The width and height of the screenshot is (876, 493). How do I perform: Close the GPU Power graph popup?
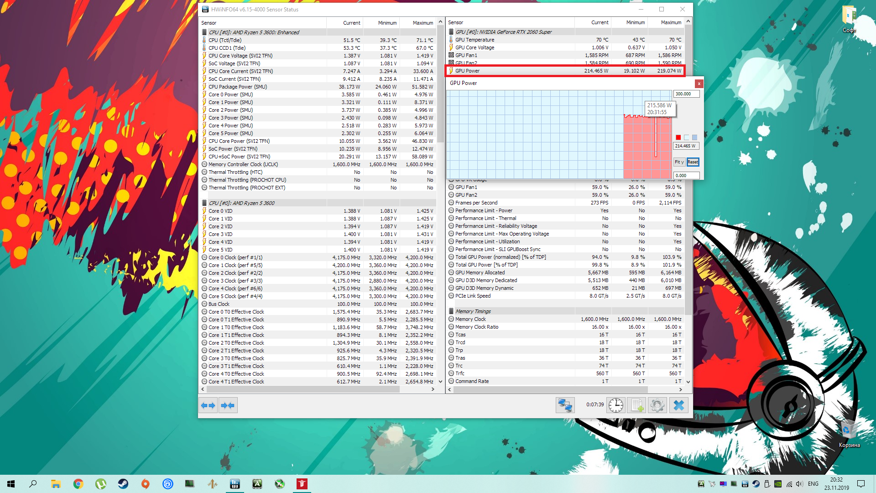[699, 84]
